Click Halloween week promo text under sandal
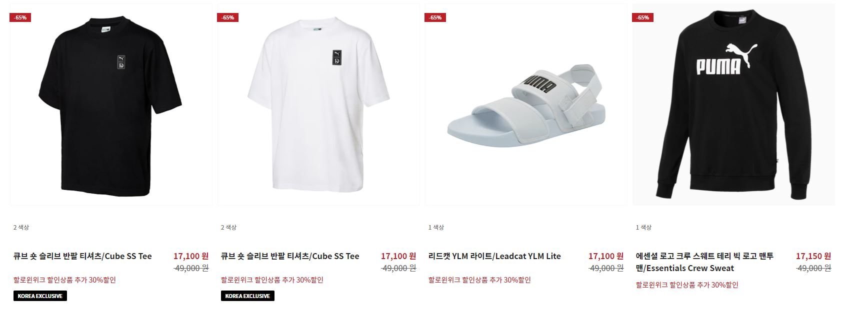This screenshot has width=844, height=314. (479, 280)
